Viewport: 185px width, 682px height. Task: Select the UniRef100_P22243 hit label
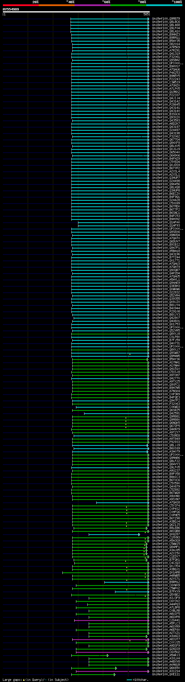166,79
